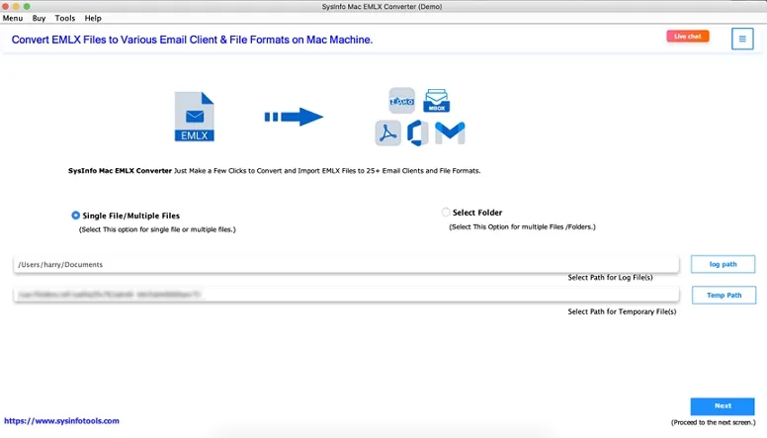Image resolution: width=767 pixels, height=438 pixels.
Task: Click the temporary files path field
Action: (346, 295)
